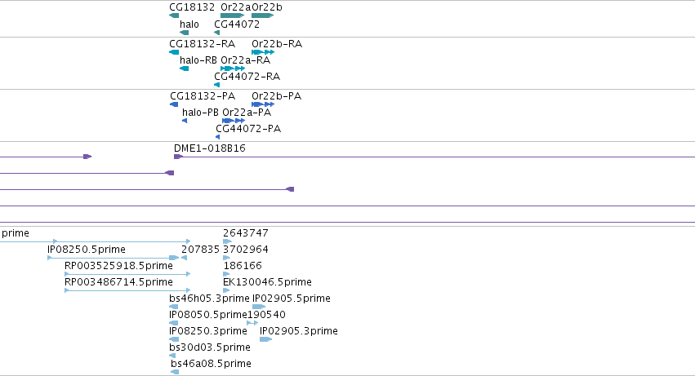This screenshot has width=695, height=376.
Task: Select the CG44072 gene arrow glyph
Action: pos(216,33)
